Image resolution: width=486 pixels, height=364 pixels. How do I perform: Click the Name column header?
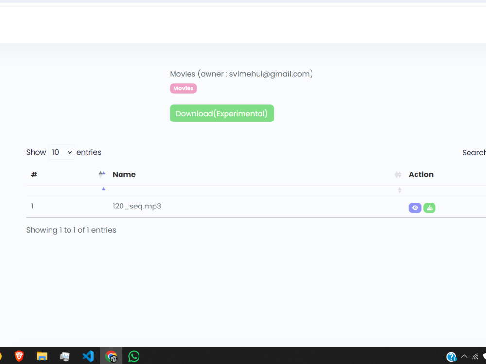tap(124, 174)
